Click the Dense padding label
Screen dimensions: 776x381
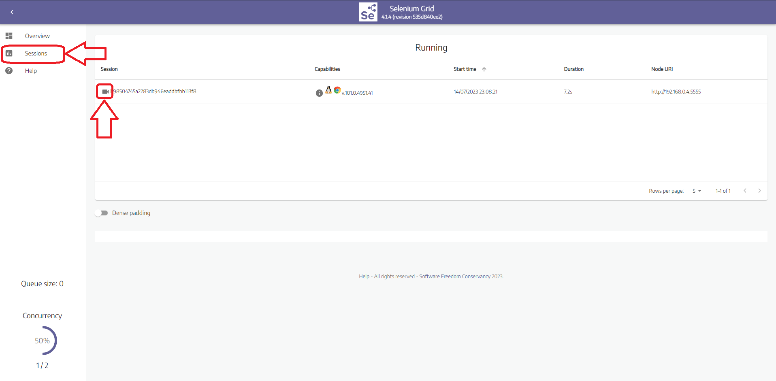click(x=131, y=213)
